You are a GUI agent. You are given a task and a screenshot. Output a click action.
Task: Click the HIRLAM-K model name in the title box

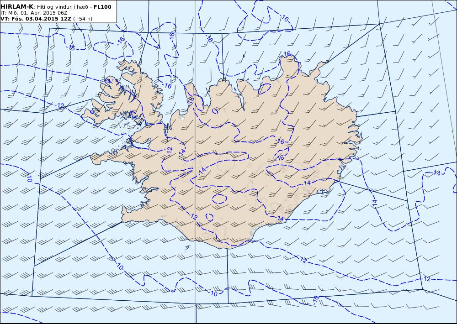click(x=17, y=7)
